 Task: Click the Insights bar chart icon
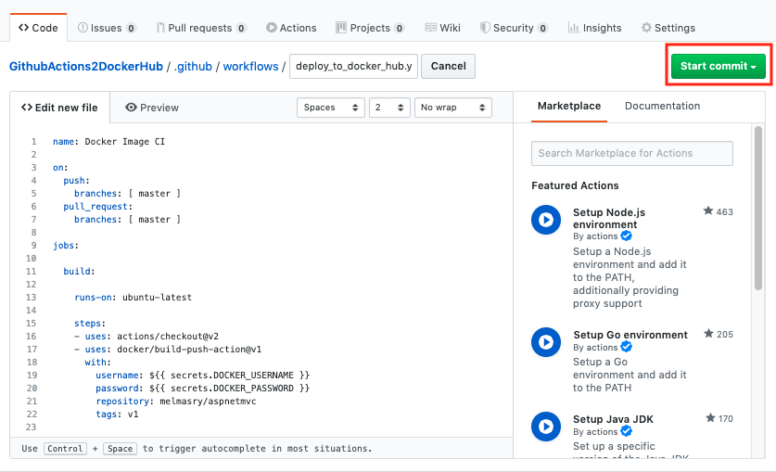pyautogui.click(x=574, y=28)
